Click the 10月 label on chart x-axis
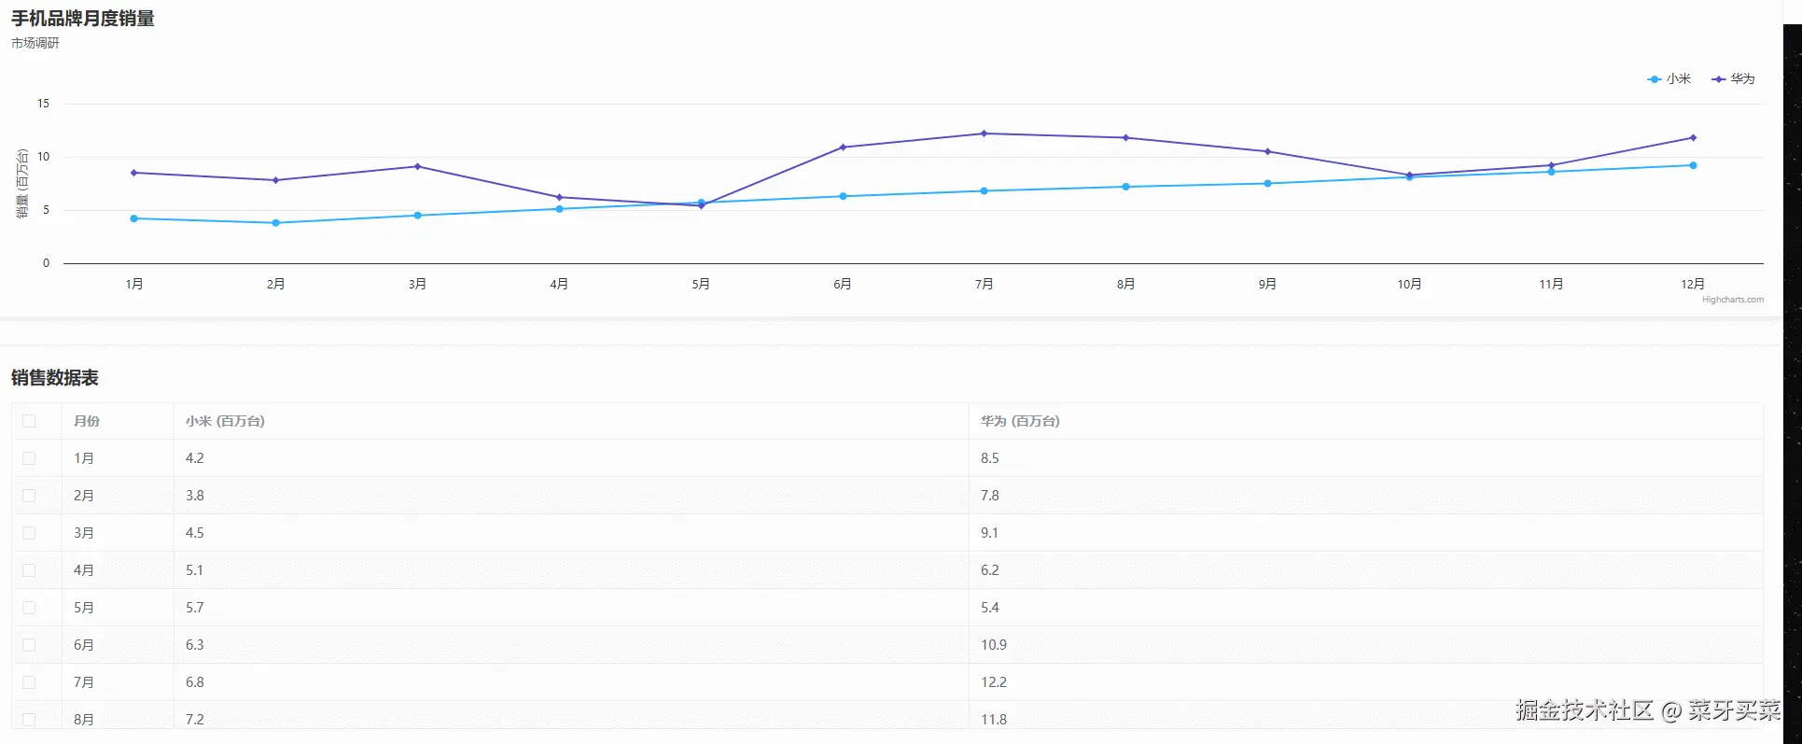 coord(1409,284)
